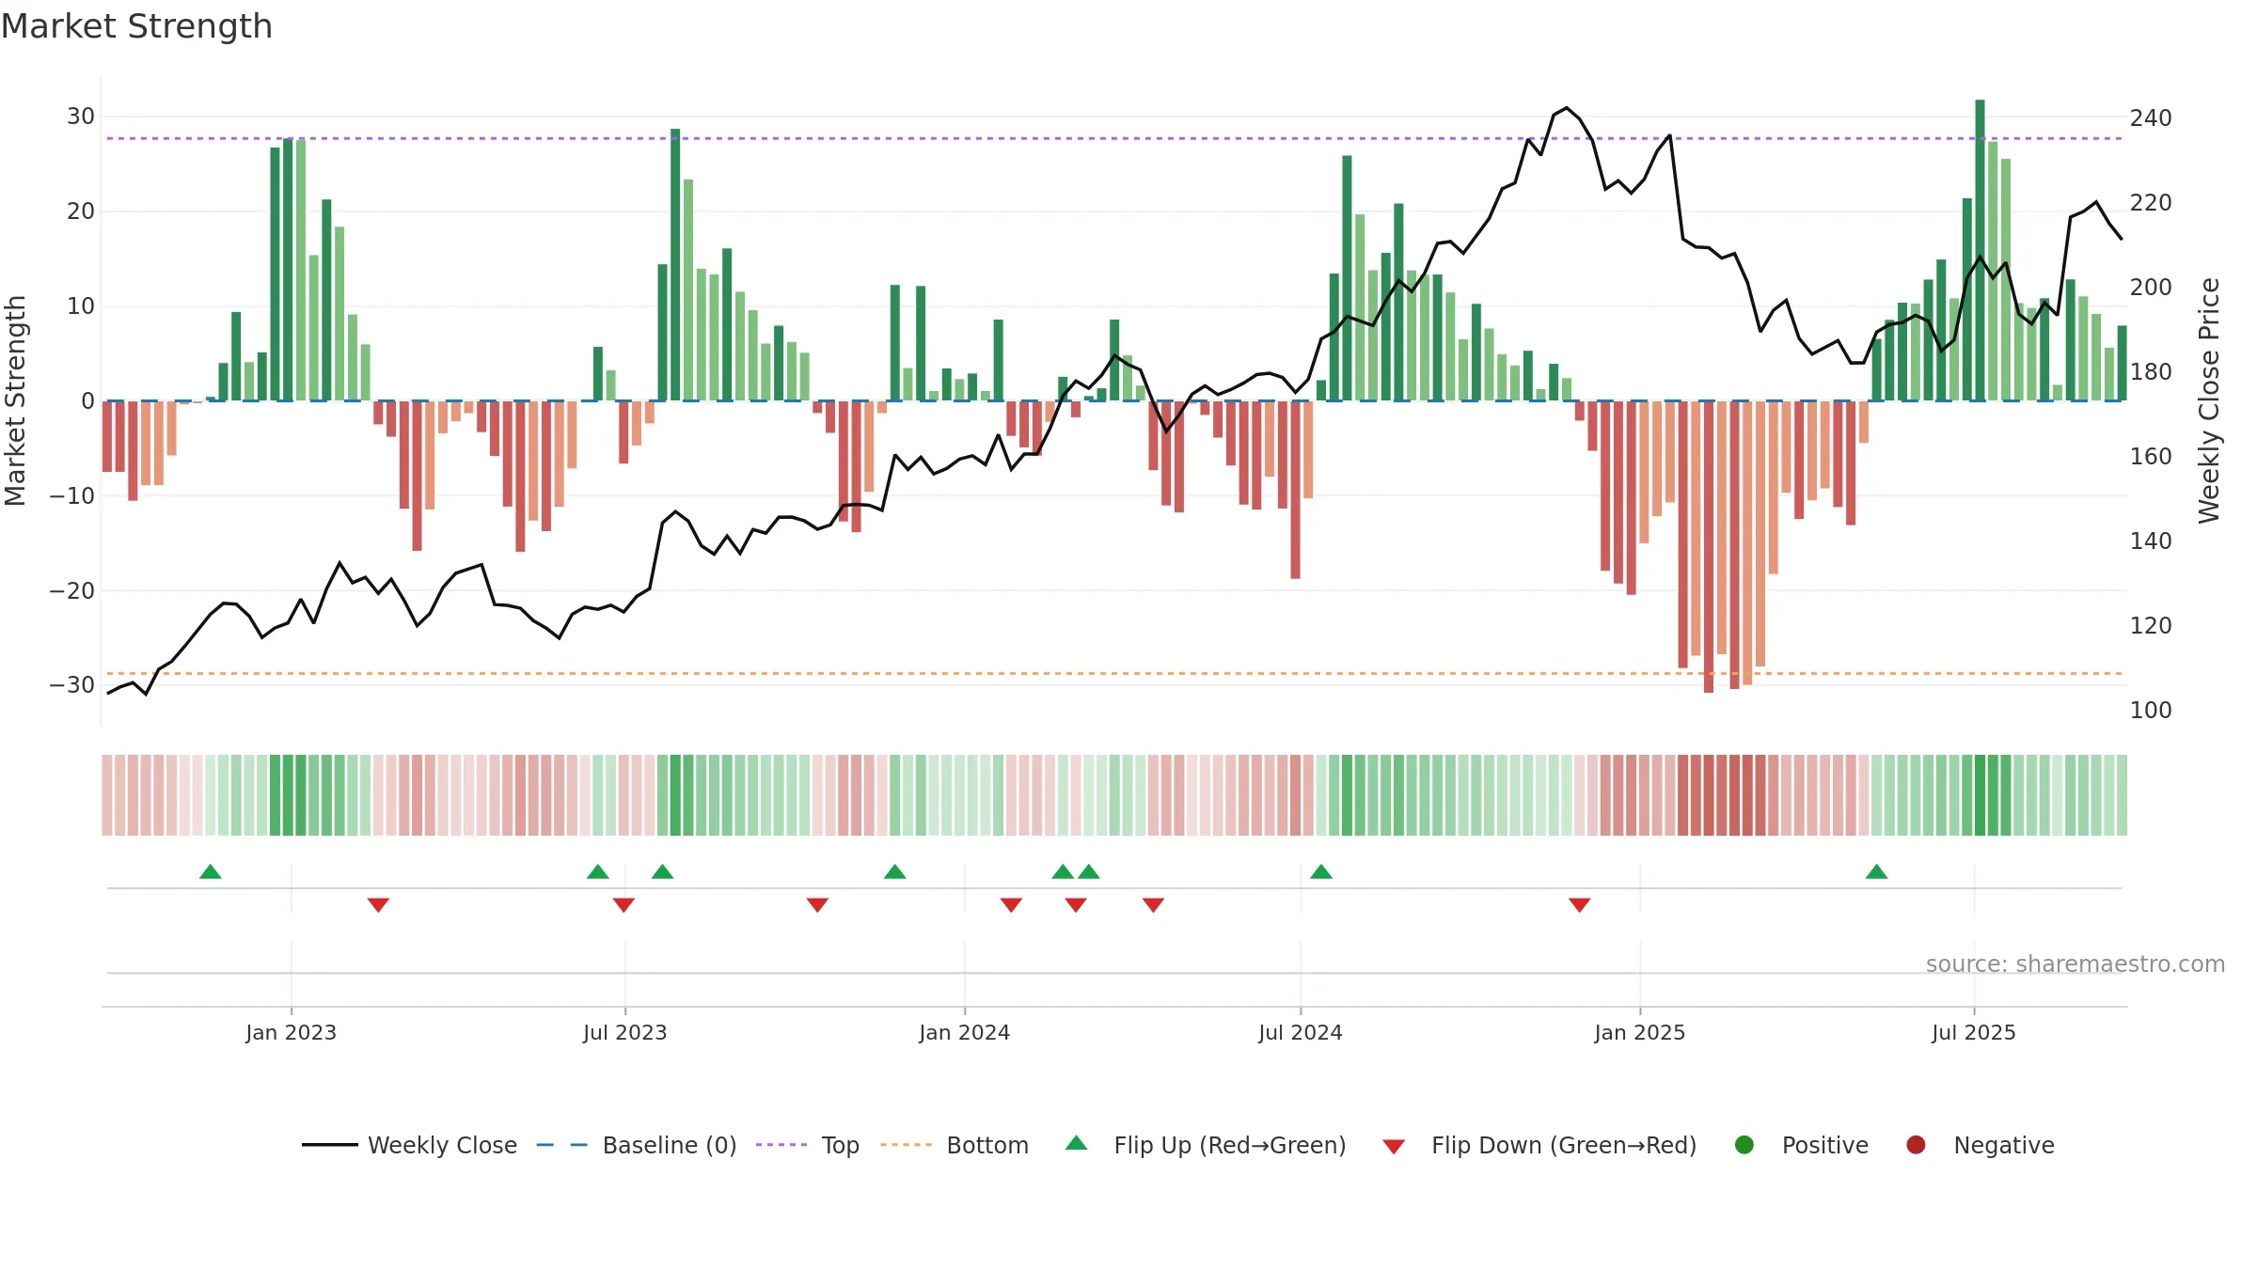Click the source: sharemaestro.com text
The height and width of the screenshot is (1269, 2257).
click(2075, 964)
